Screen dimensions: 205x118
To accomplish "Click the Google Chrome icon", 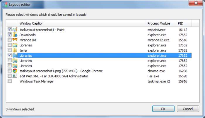I will coord(15,71).
